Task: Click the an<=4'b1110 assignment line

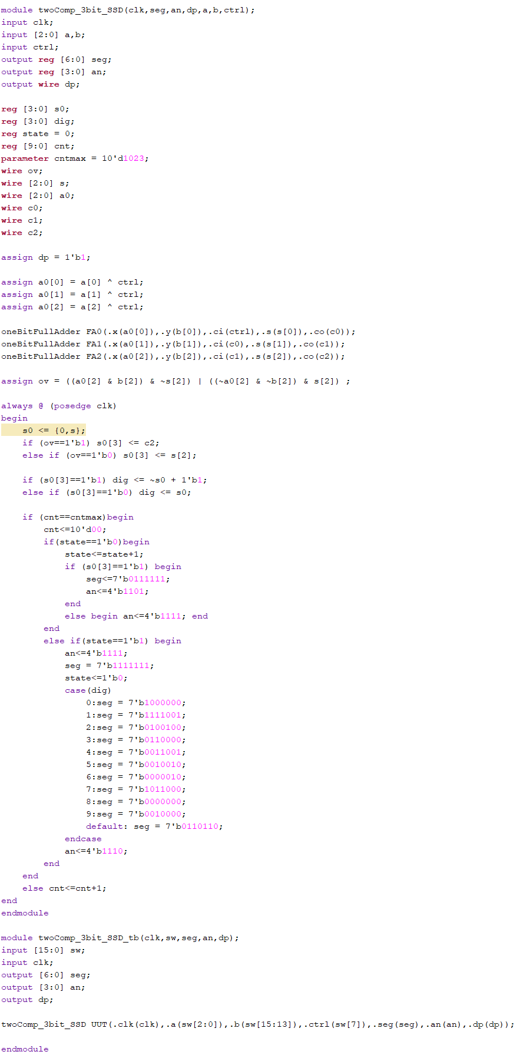Action: point(96,851)
